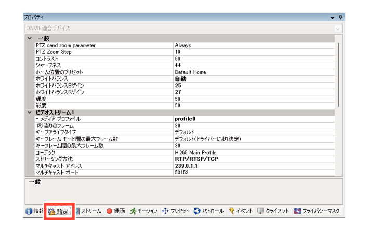Click the lightning event icon
Viewport: 368px width, 230px height.
(x=231, y=211)
